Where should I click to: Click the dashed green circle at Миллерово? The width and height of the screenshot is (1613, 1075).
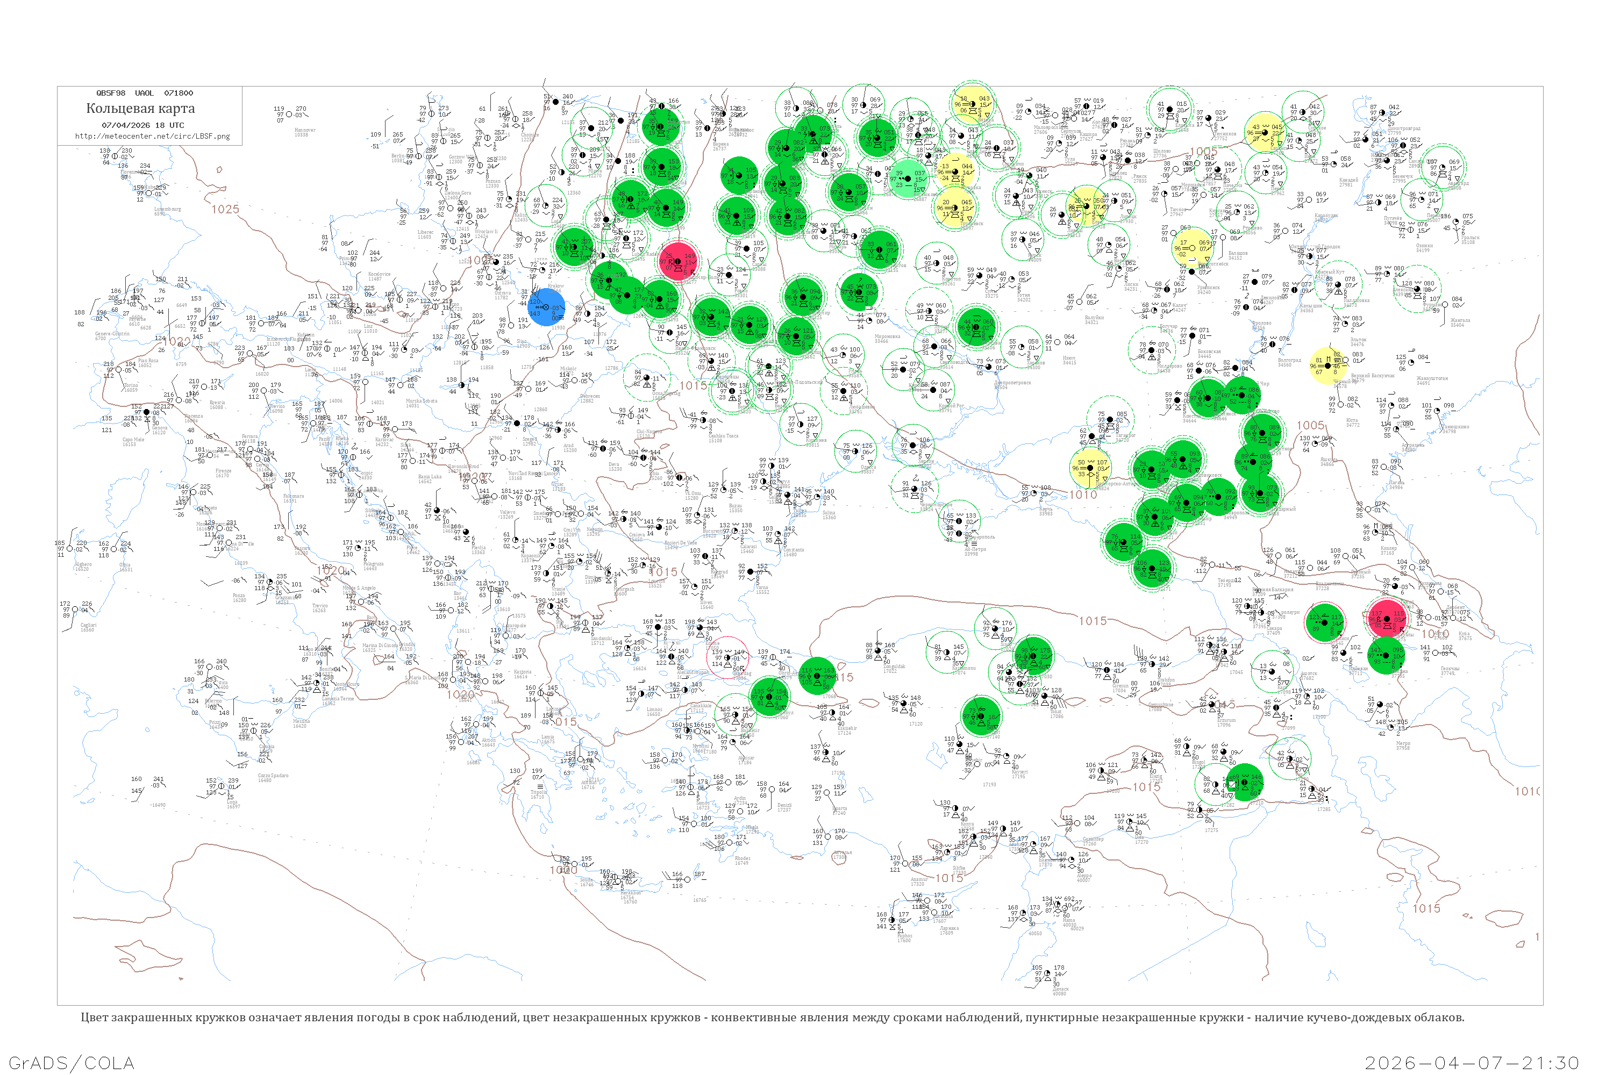pos(1152,350)
